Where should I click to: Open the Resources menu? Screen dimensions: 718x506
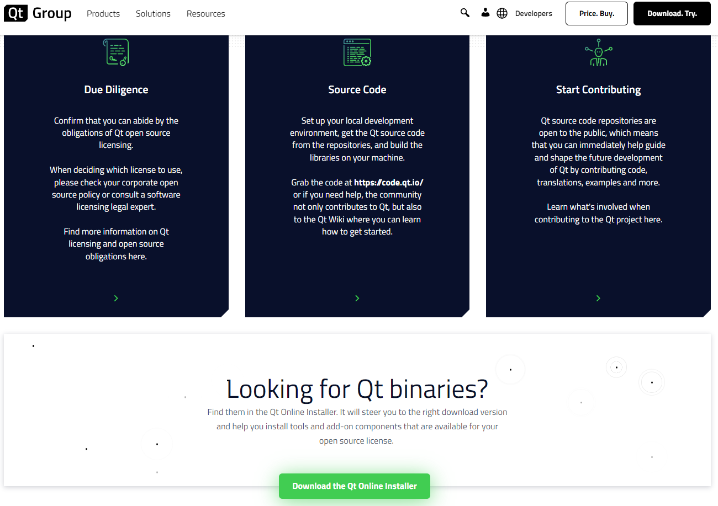click(x=205, y=14)
